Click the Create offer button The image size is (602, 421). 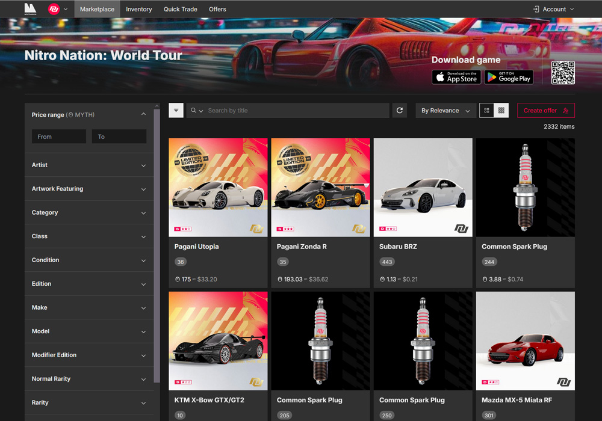546,111
